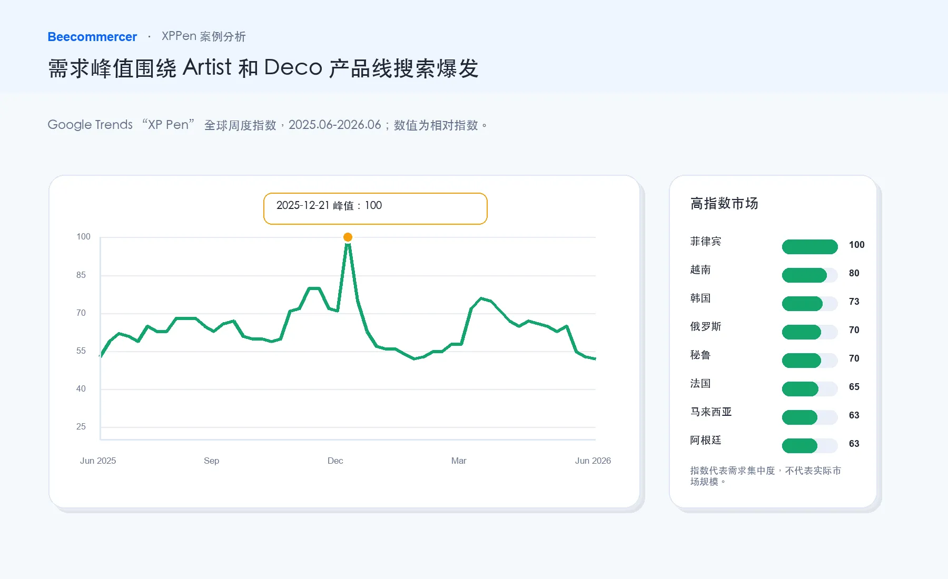Click the index value 100 beside 菲律宾
The height and width of the screenshot is (579, 948).
pyautogui.click(x=856, y=245)
